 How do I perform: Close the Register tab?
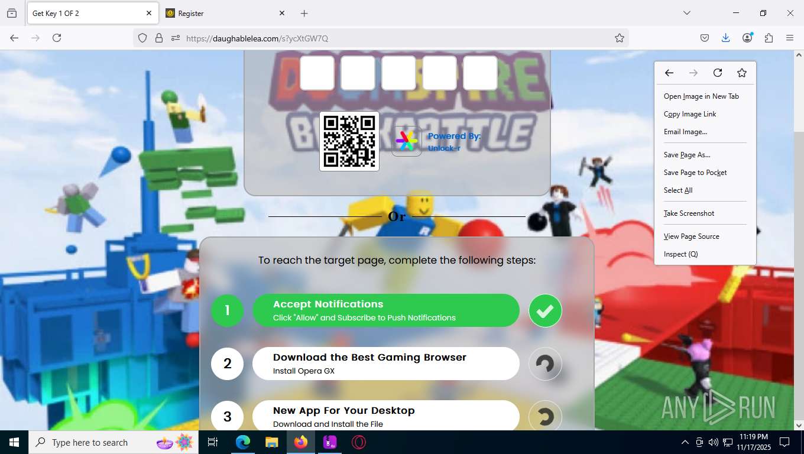click(x=282, y=13)
